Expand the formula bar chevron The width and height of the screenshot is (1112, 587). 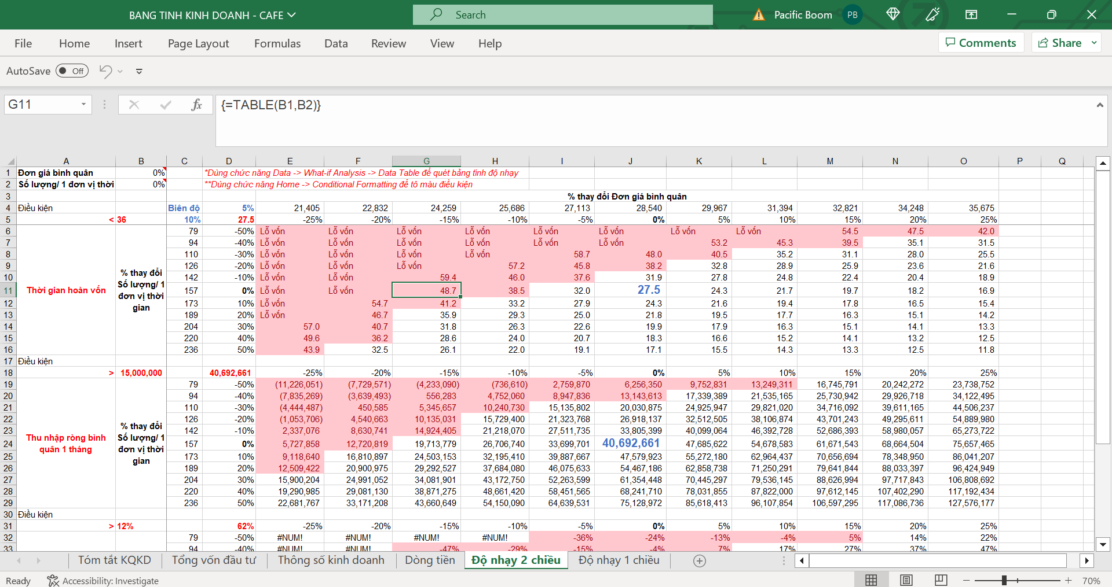[1099, 105]
